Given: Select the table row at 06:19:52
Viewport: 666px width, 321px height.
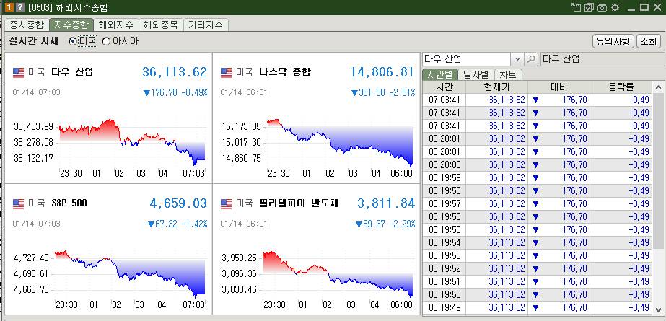Looking at the screenshot, I should [537, 269].
